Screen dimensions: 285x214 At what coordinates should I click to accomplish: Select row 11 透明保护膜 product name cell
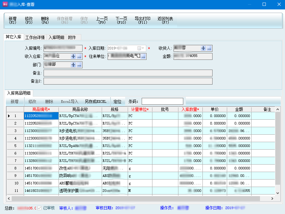80,191
